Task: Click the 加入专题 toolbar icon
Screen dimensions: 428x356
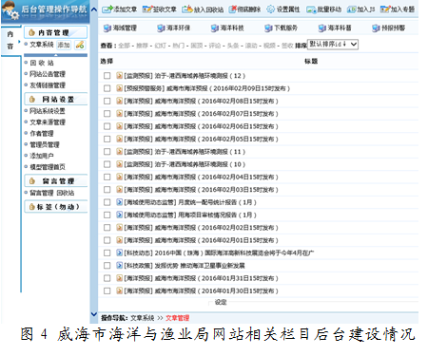Action: click(x=385, y=9)
